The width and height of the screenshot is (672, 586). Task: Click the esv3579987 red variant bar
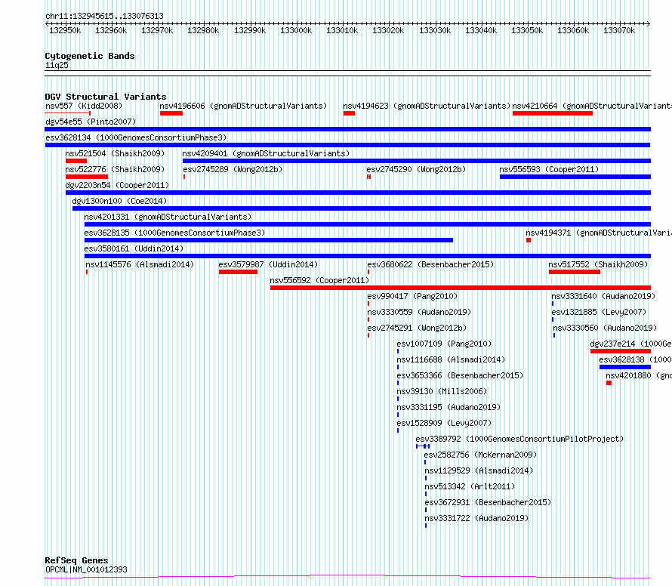[238, 272]
